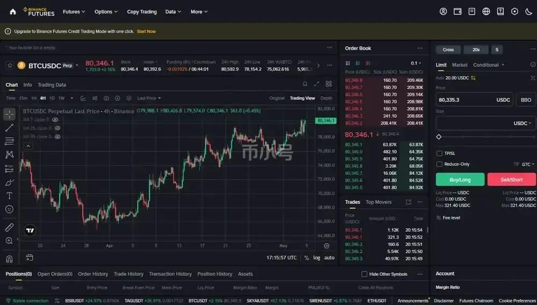This screenshot has height=305, width=537.
Task: Click the Buy/Long button
Action: [x=460, y=180]
